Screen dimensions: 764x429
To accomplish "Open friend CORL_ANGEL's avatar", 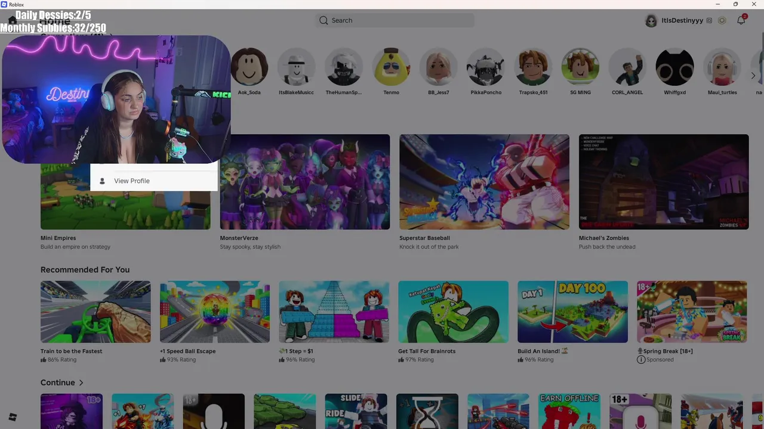I will click(627, 67).
